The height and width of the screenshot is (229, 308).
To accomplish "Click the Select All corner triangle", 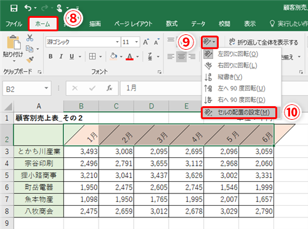I will (8, 106).
